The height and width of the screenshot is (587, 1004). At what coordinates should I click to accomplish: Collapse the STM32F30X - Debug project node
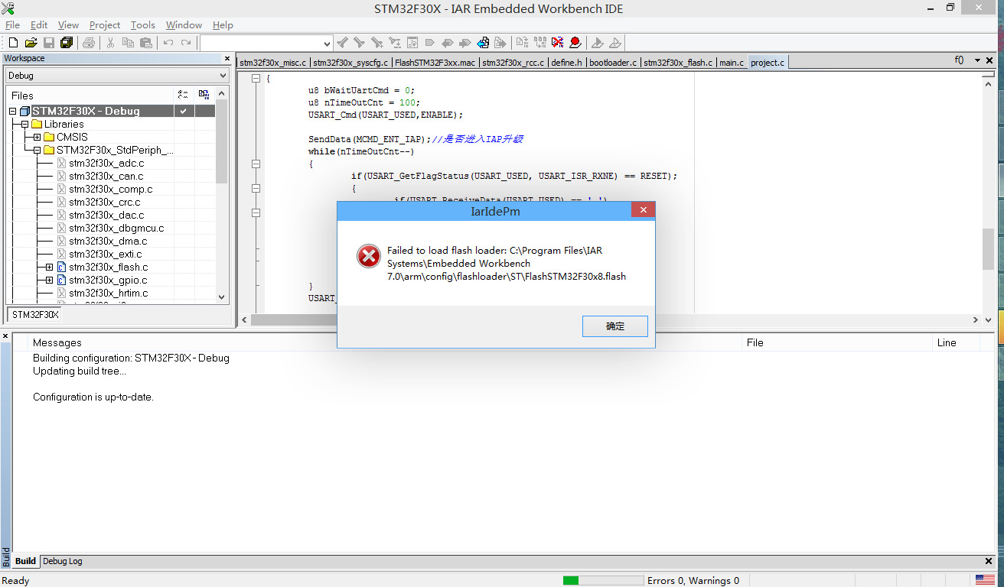pyautogui.click(x=12, y=111)
